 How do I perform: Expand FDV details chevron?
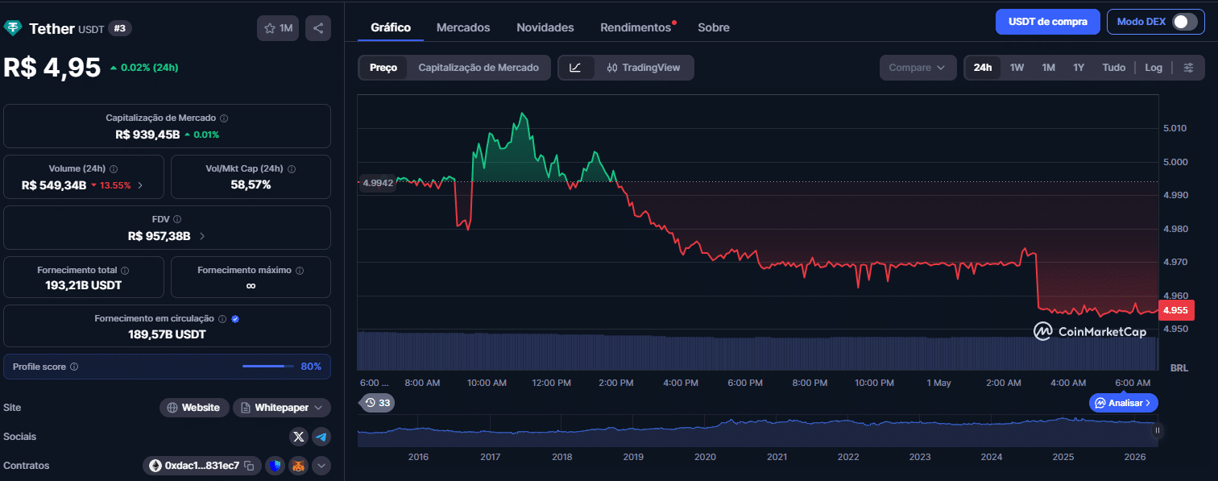point(202,236)
